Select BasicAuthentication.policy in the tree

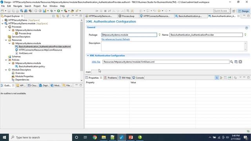32,67
